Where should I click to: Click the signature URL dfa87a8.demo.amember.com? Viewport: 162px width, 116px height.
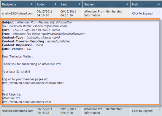26,102
